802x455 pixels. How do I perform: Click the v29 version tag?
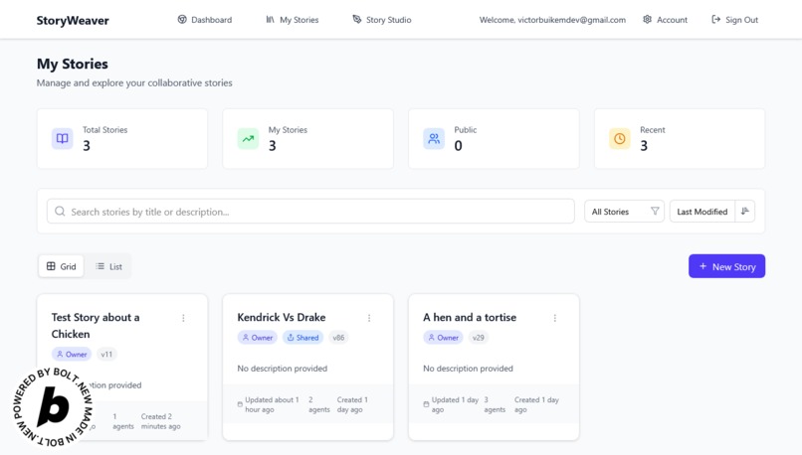(479, 338)
